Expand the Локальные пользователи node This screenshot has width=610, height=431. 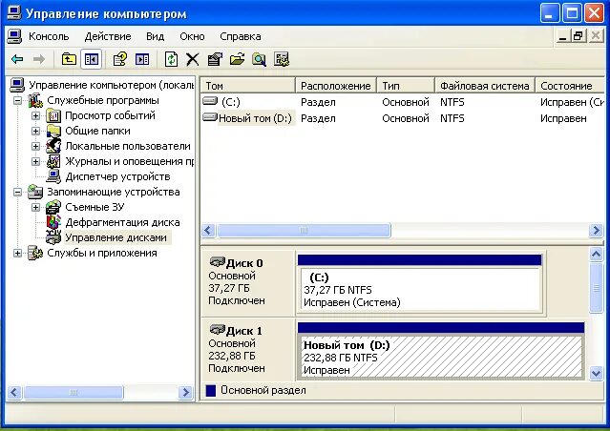[35, 146]
